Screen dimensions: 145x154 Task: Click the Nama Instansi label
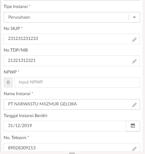click(x=17, y=94)
